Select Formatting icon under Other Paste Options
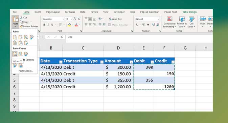 [15, 66]
